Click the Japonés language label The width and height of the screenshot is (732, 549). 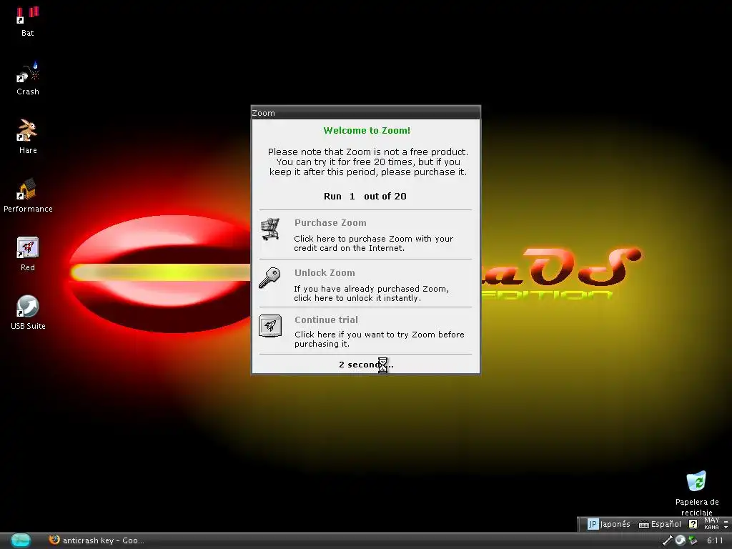click(615, 524)
